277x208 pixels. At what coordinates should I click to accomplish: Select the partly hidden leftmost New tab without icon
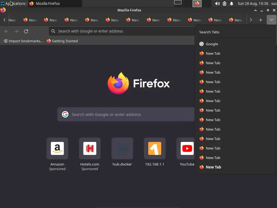point(12,20)
